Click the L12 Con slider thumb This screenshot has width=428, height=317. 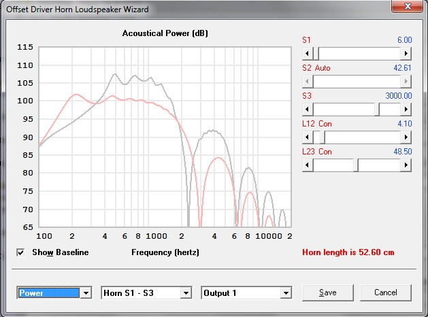(x=322, y=137)
